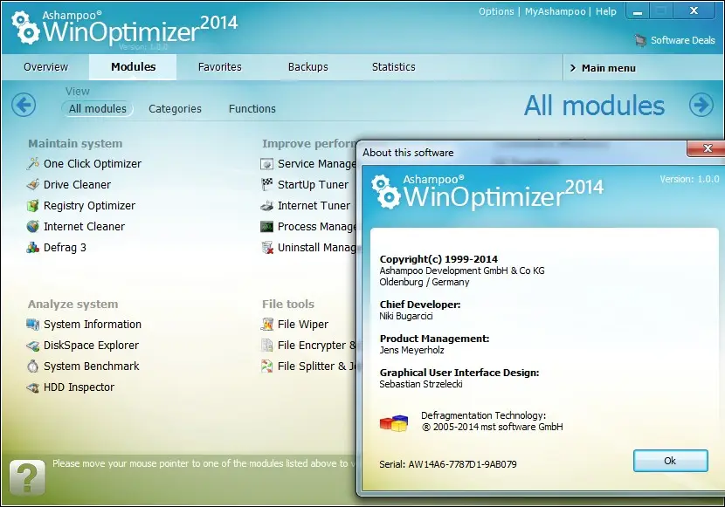Click the File Encrypter icon

click(x=266, y=346)
